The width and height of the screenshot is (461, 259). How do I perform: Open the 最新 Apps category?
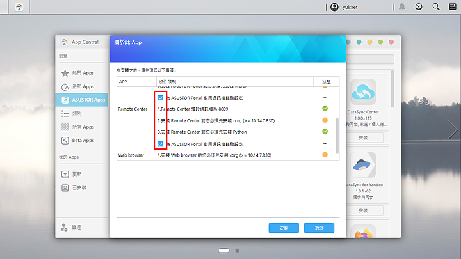82,86
